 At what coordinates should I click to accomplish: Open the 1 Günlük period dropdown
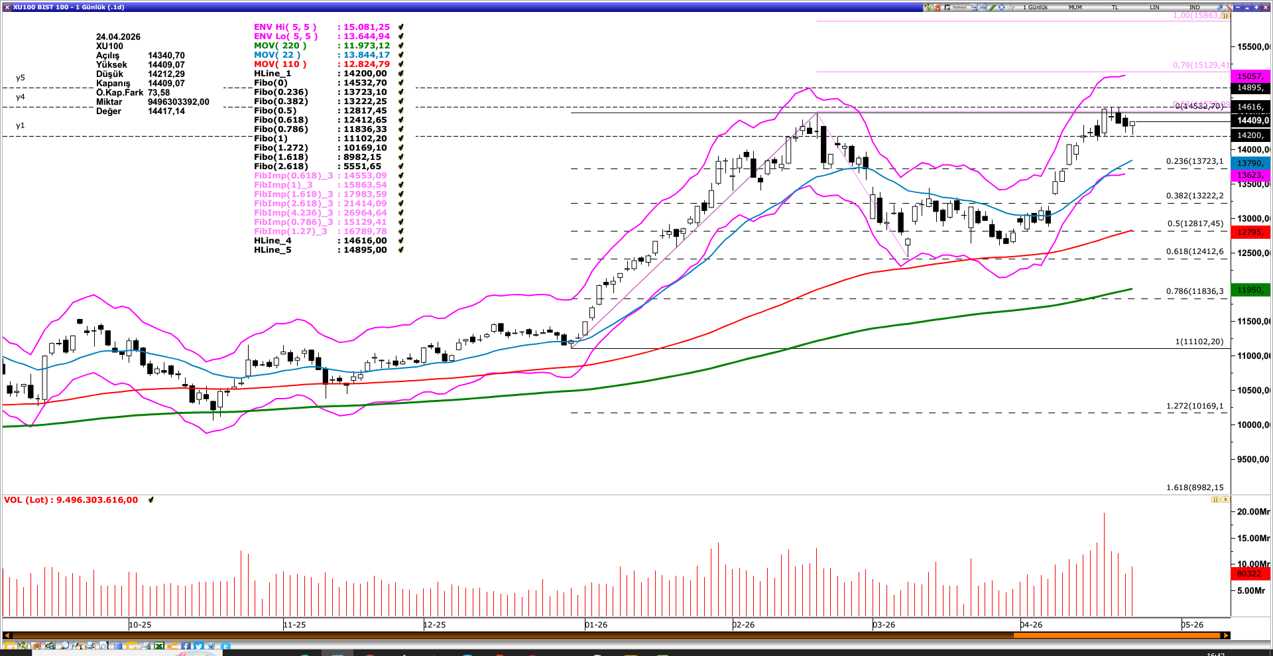pos(1035,7)
